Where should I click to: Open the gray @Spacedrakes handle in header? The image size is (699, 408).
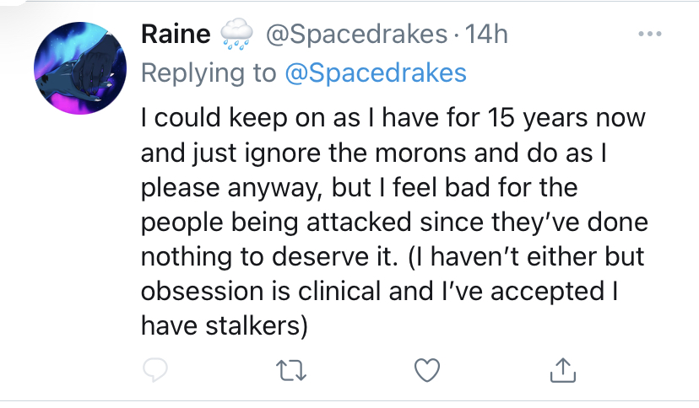coord(356,35)
